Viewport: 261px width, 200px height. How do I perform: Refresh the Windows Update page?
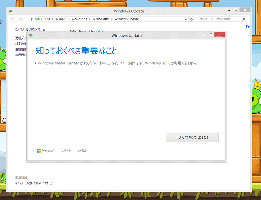tap(191, 19)
